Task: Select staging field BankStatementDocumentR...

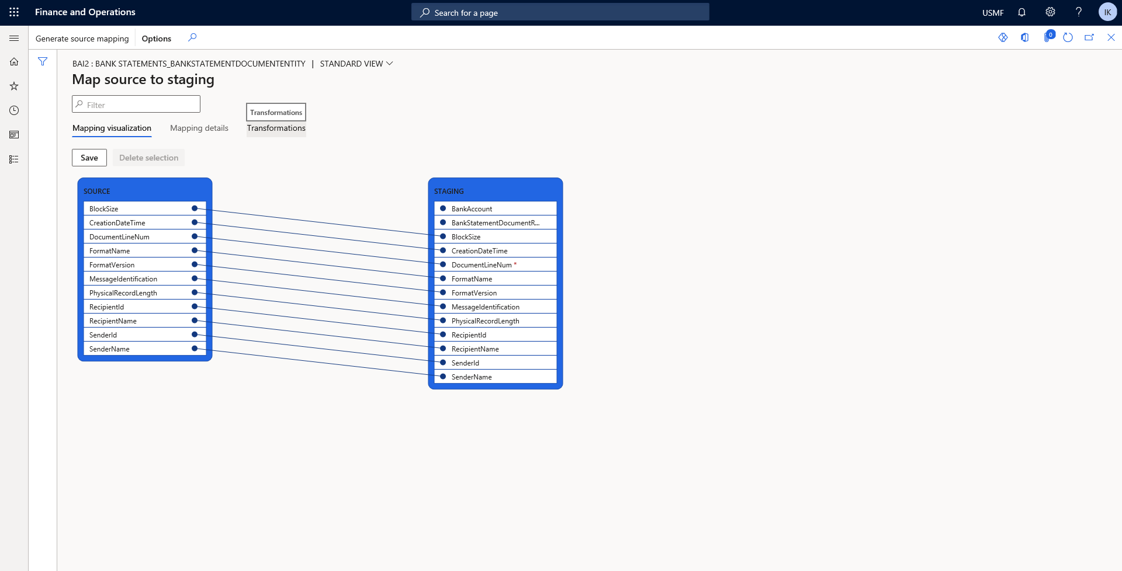Action: 496,222
